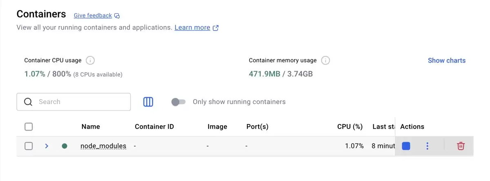Click the memory usage info icon
The height and width of the screenshot is (181, 490).
click(x=325, y=61)
